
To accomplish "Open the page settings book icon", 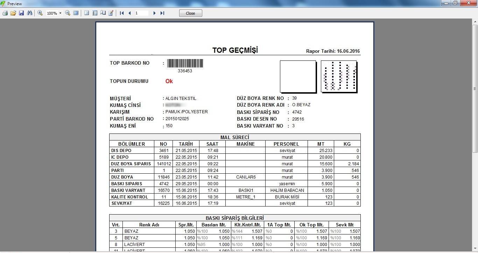I will [103, 13].
